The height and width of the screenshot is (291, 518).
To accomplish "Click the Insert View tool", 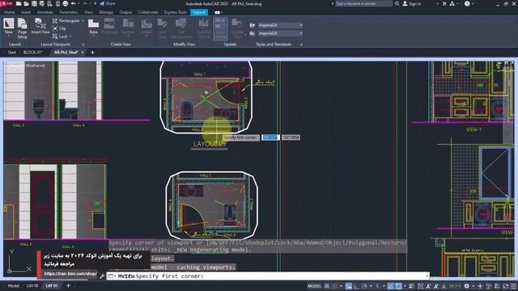I will [x=40, y=27].
